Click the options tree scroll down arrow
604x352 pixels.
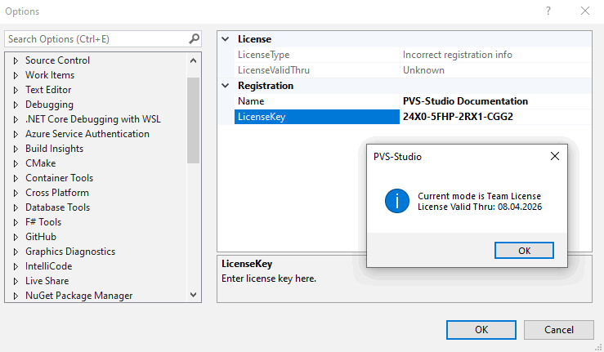tap(194, 295)
